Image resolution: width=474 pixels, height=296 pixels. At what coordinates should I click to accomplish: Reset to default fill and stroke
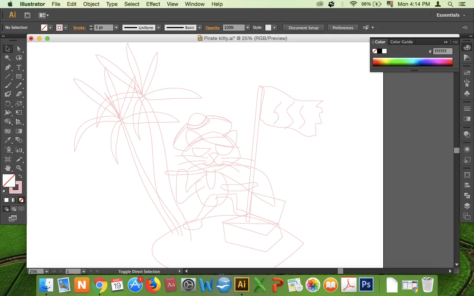pos(4,192)
